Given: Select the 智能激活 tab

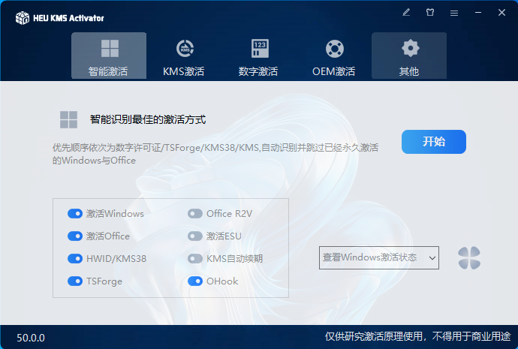Looking at the screenshot, I should coord(109,56).
